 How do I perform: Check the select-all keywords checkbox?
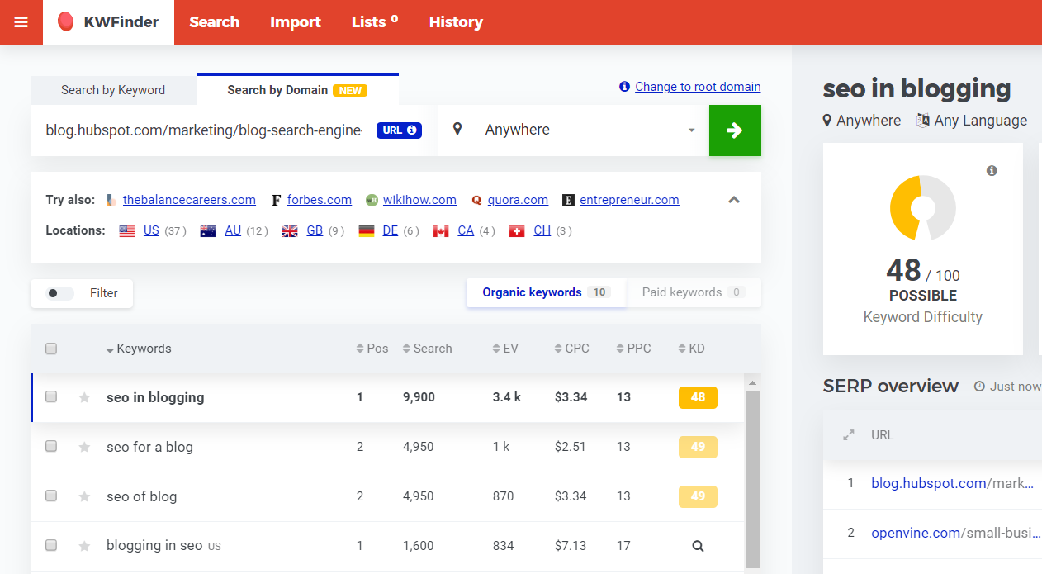pos(51,349)
